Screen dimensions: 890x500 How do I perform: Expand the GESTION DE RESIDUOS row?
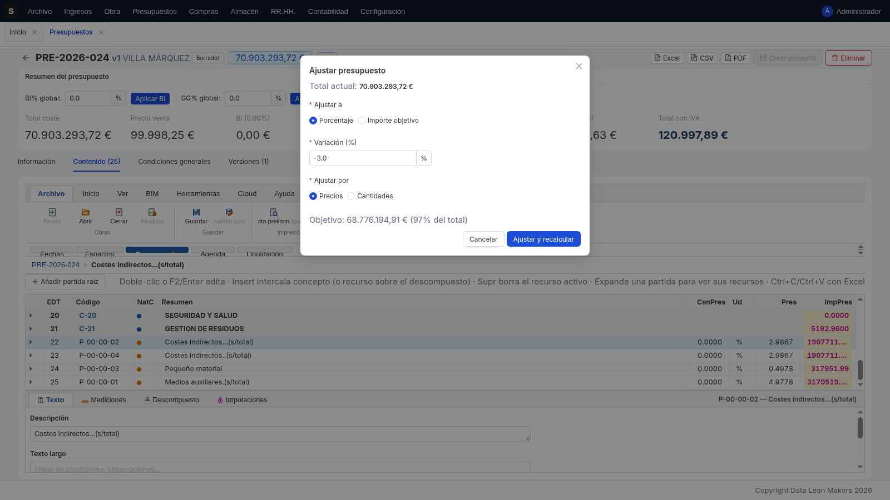pyautogui.click(x=31, y=329)
